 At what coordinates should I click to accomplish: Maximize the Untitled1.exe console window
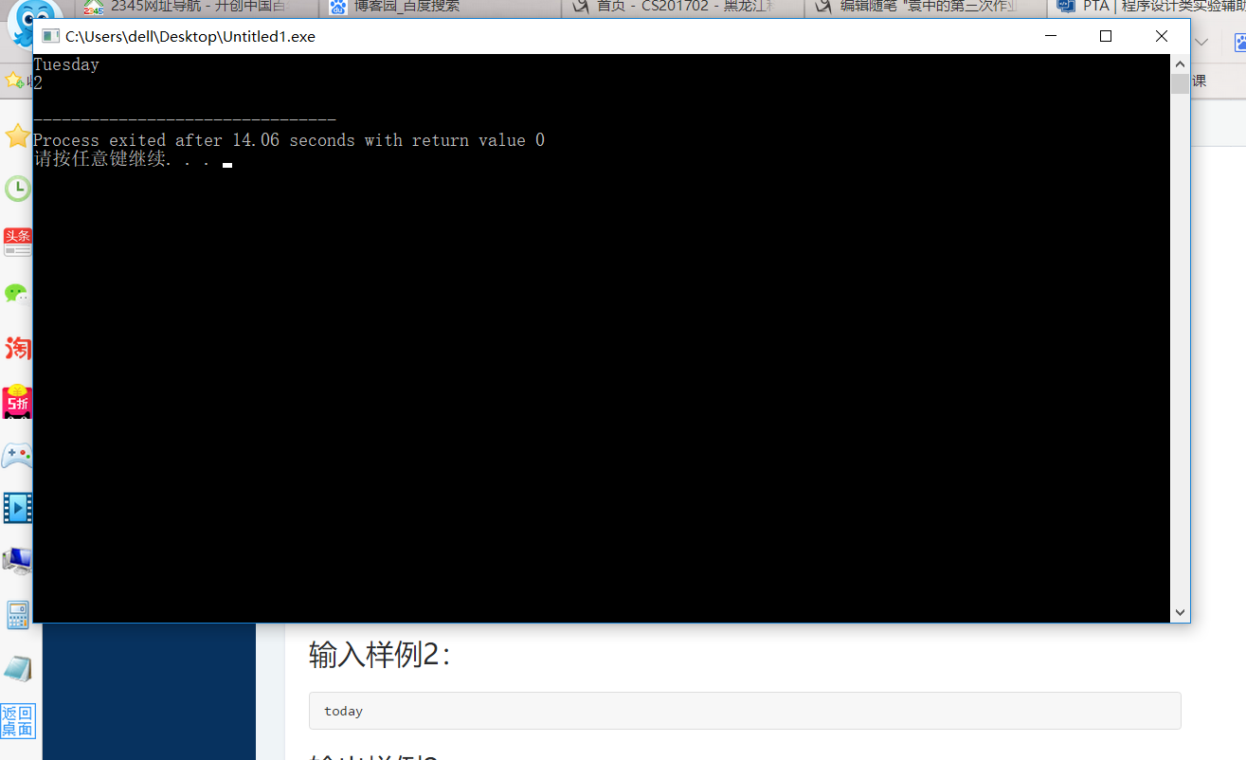[x=1105, y=36]
